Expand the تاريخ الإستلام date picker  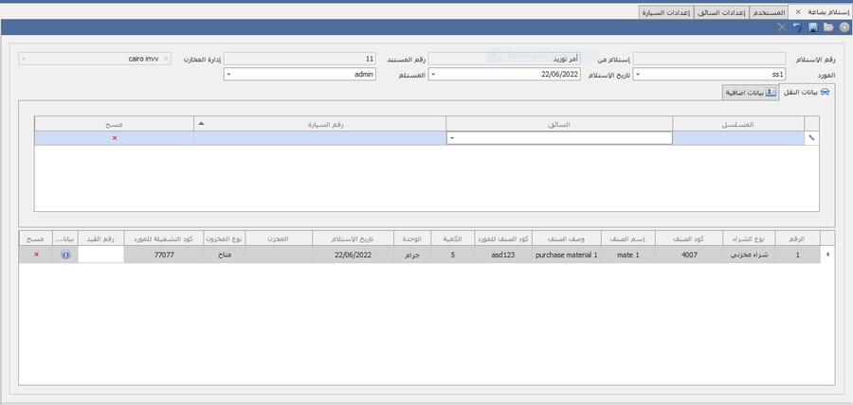coord(434,74)
